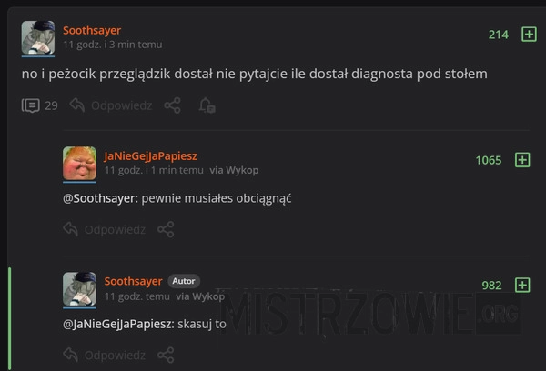Viewport: 546px width, 371px height.
Task: Open the comments icon showing 29 replies
Action: click(x=39, y=105)
